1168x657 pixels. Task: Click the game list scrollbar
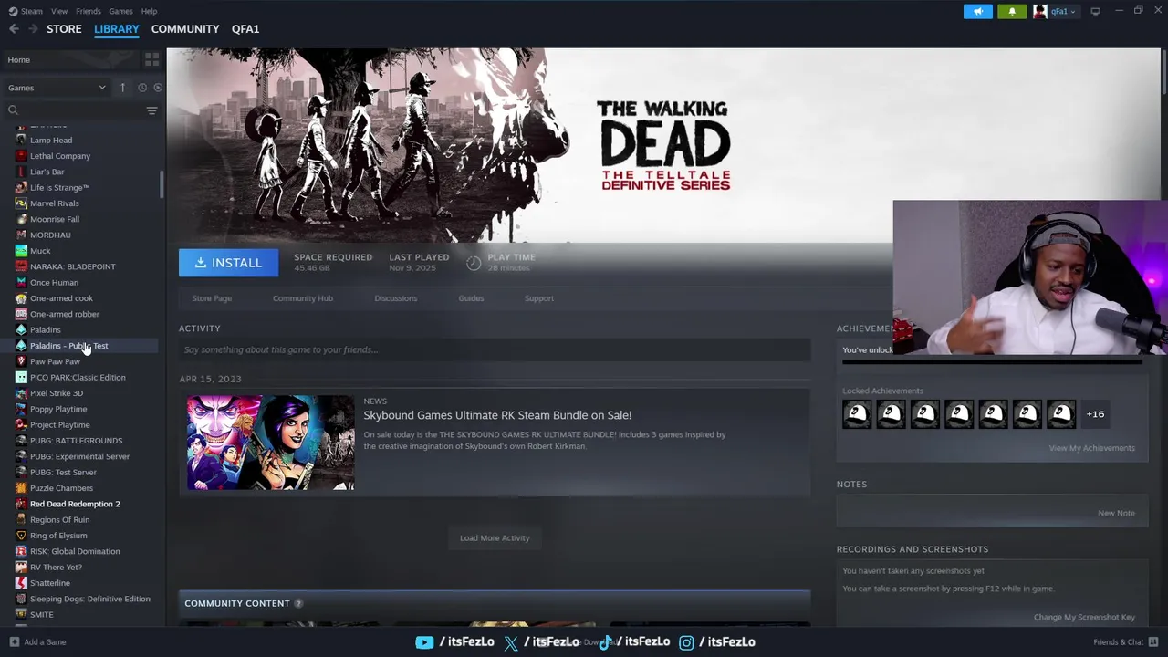162,184
